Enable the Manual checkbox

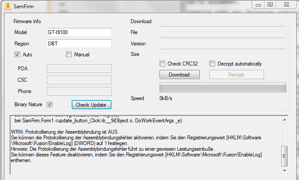click(x=69, y=55)
